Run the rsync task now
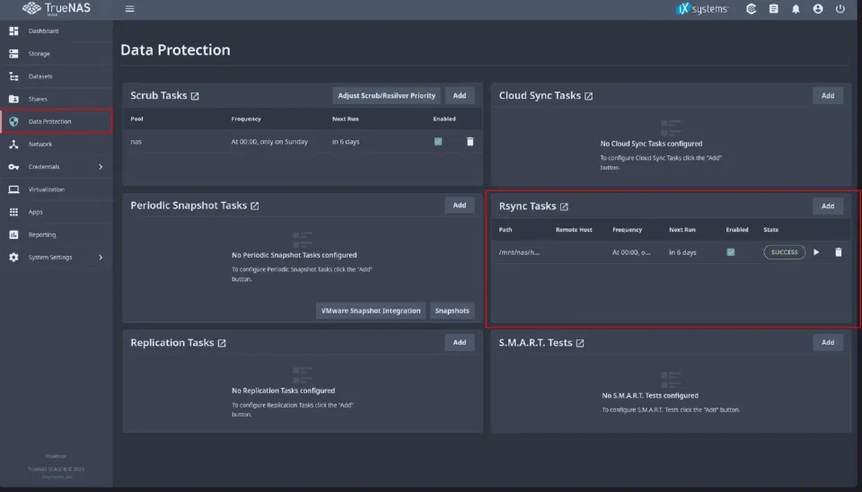Image resolution: width=862 pixels, height=492 pixels. [x=816, y=252]
